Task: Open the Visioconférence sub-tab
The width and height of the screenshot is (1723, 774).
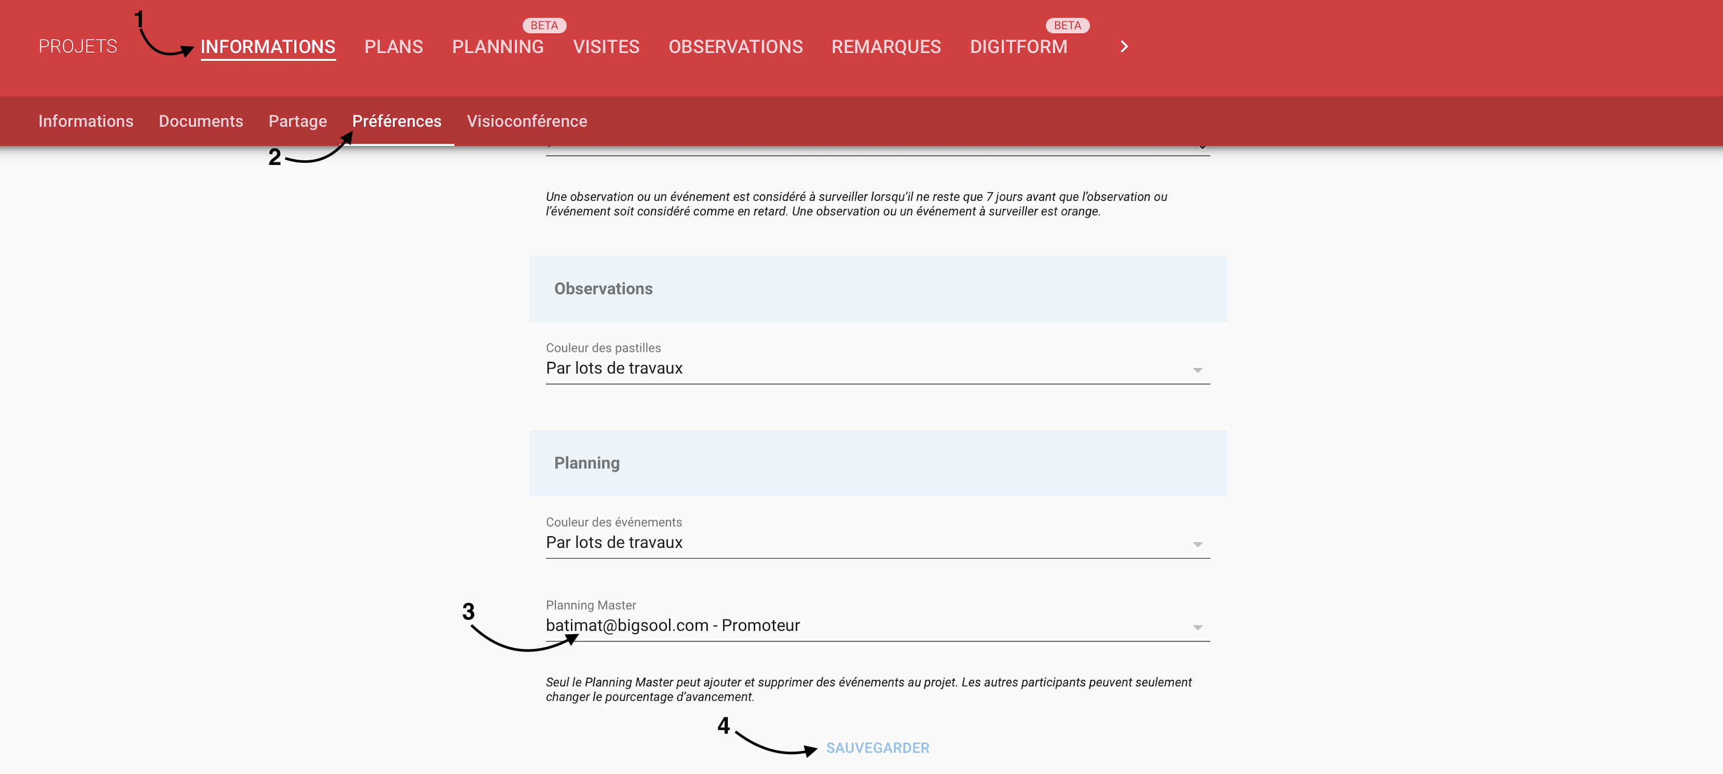Action: [527, 121]
